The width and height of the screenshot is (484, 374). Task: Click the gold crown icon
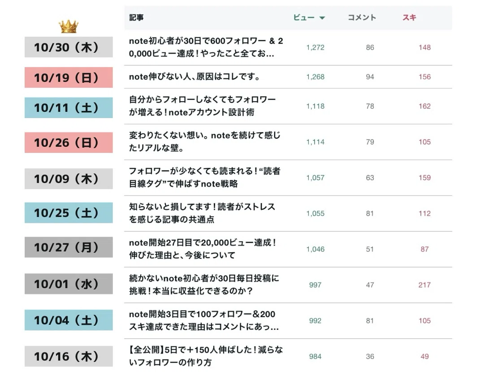pos(69,26)
